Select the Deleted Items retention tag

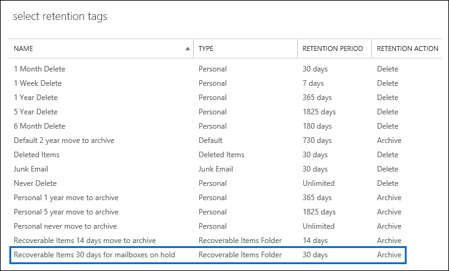35,155
